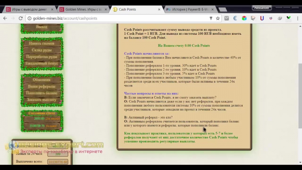
Task: Click 'Состояние счета' header
Action: coord(42,113)
